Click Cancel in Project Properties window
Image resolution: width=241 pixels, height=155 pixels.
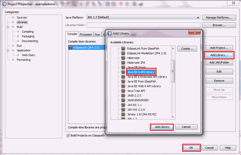tap(210, 148)
